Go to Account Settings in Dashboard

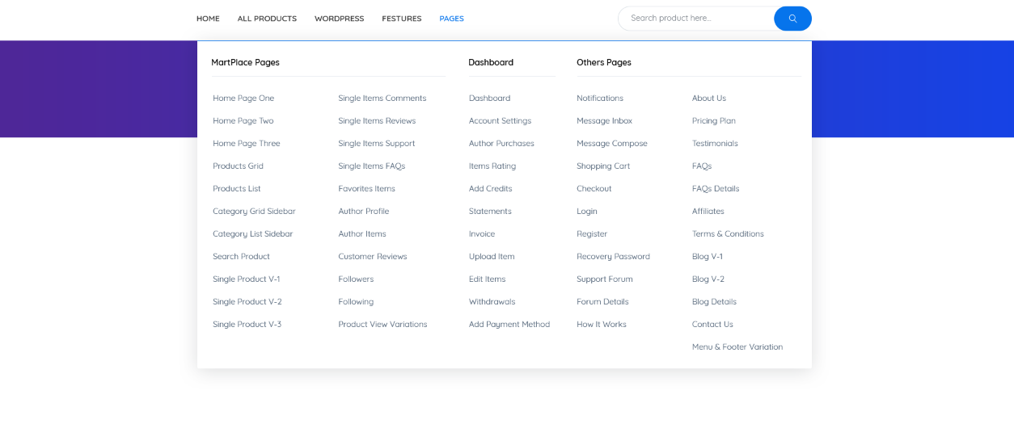[x=500, y=121]
